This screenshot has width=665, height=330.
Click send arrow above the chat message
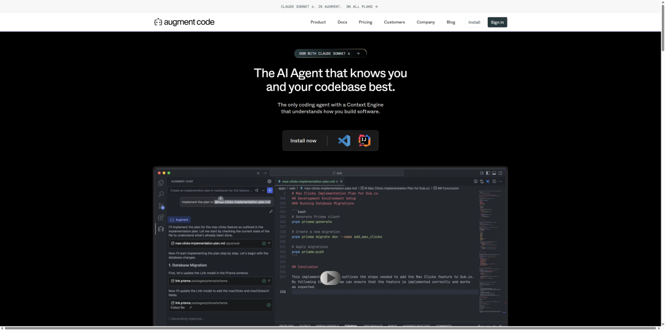pyautogui.click(x=220, y=198)
